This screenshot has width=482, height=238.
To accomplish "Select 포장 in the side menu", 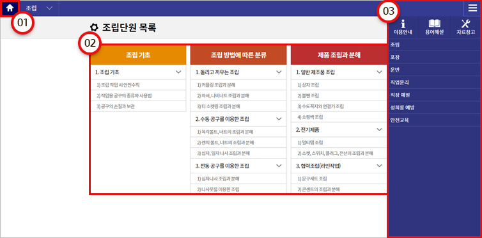I will [434, 57].
